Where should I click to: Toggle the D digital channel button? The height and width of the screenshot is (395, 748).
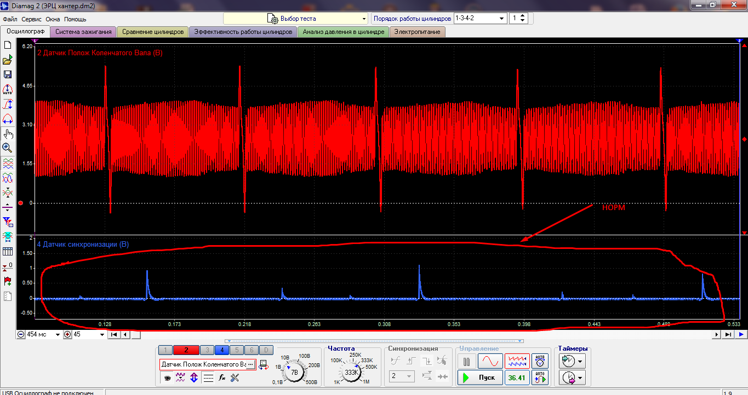coord(265,350)
